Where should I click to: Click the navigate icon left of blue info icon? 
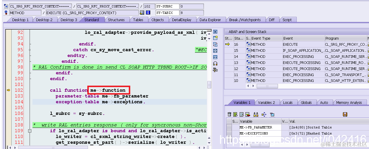coord(142,12)
